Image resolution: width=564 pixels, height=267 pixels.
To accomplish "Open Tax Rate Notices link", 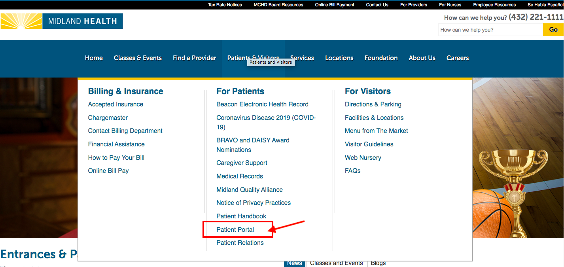I will point(225,5).
